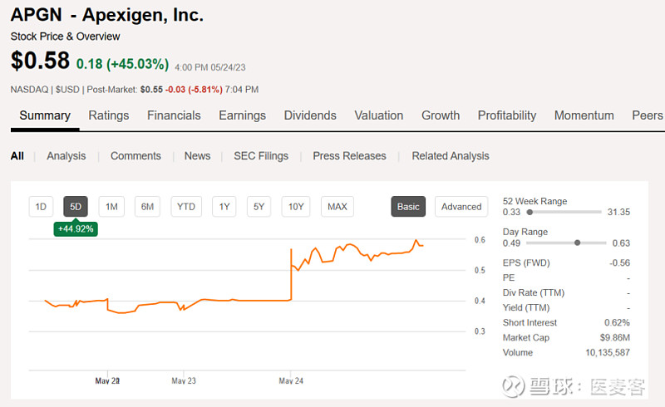The width and height of the screenshot is (665, 407).
Task: Show the MAX chart range
Action: point(337,207)
